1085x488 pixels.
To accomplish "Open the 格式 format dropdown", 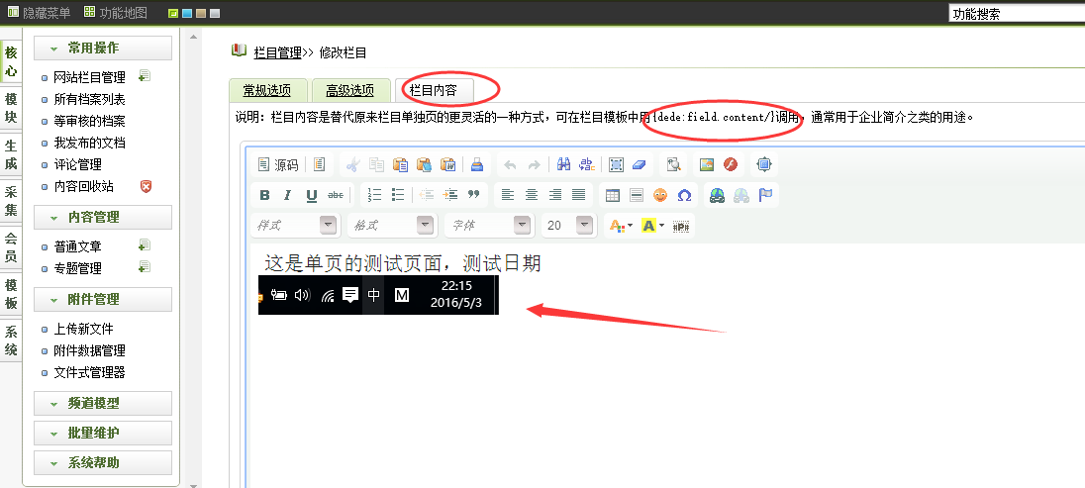I will tap(392, 226).
